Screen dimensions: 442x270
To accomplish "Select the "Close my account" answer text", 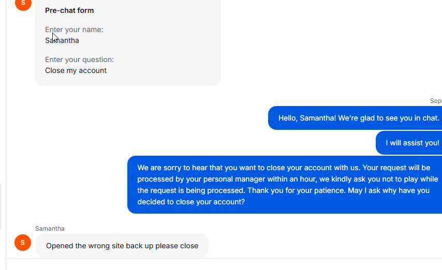I will tap(76, 70).
